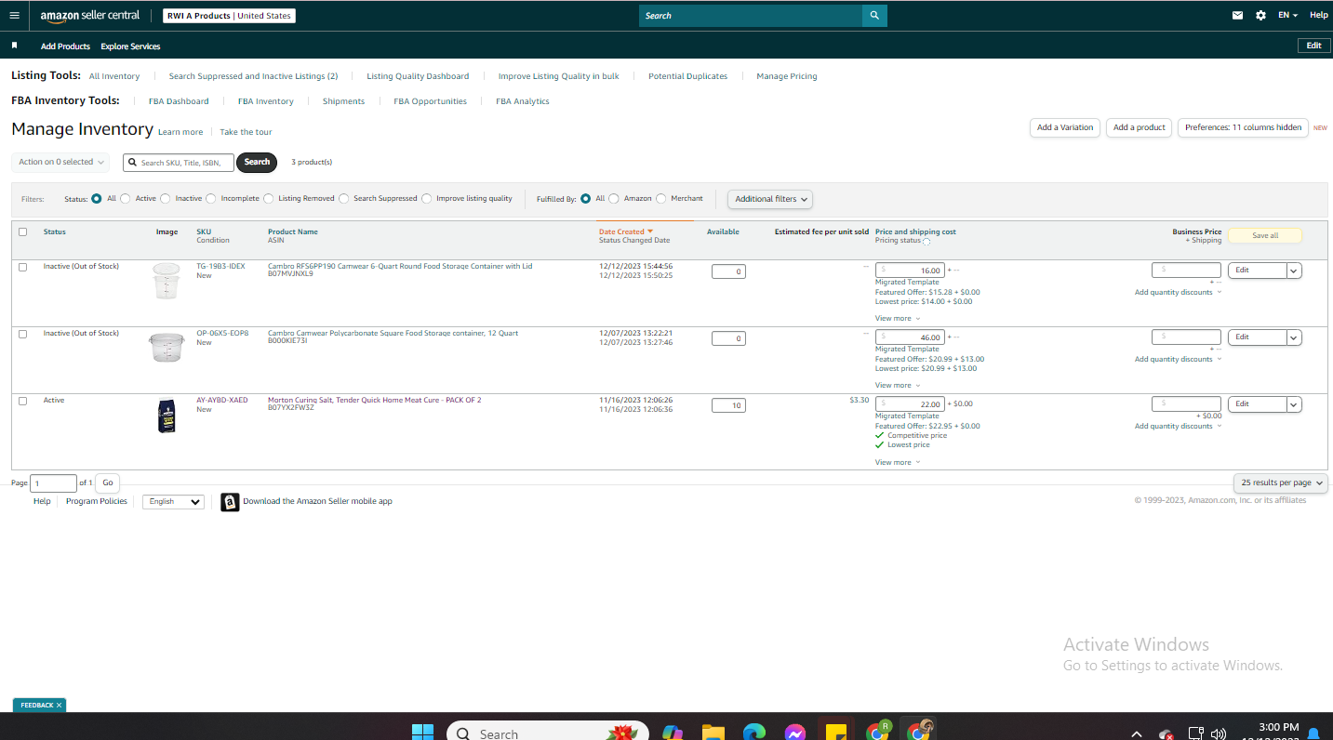1333x740 pixels.
Task: Open the Cambro 6-Quart round container thumbnail
Action: coord(167,281)
